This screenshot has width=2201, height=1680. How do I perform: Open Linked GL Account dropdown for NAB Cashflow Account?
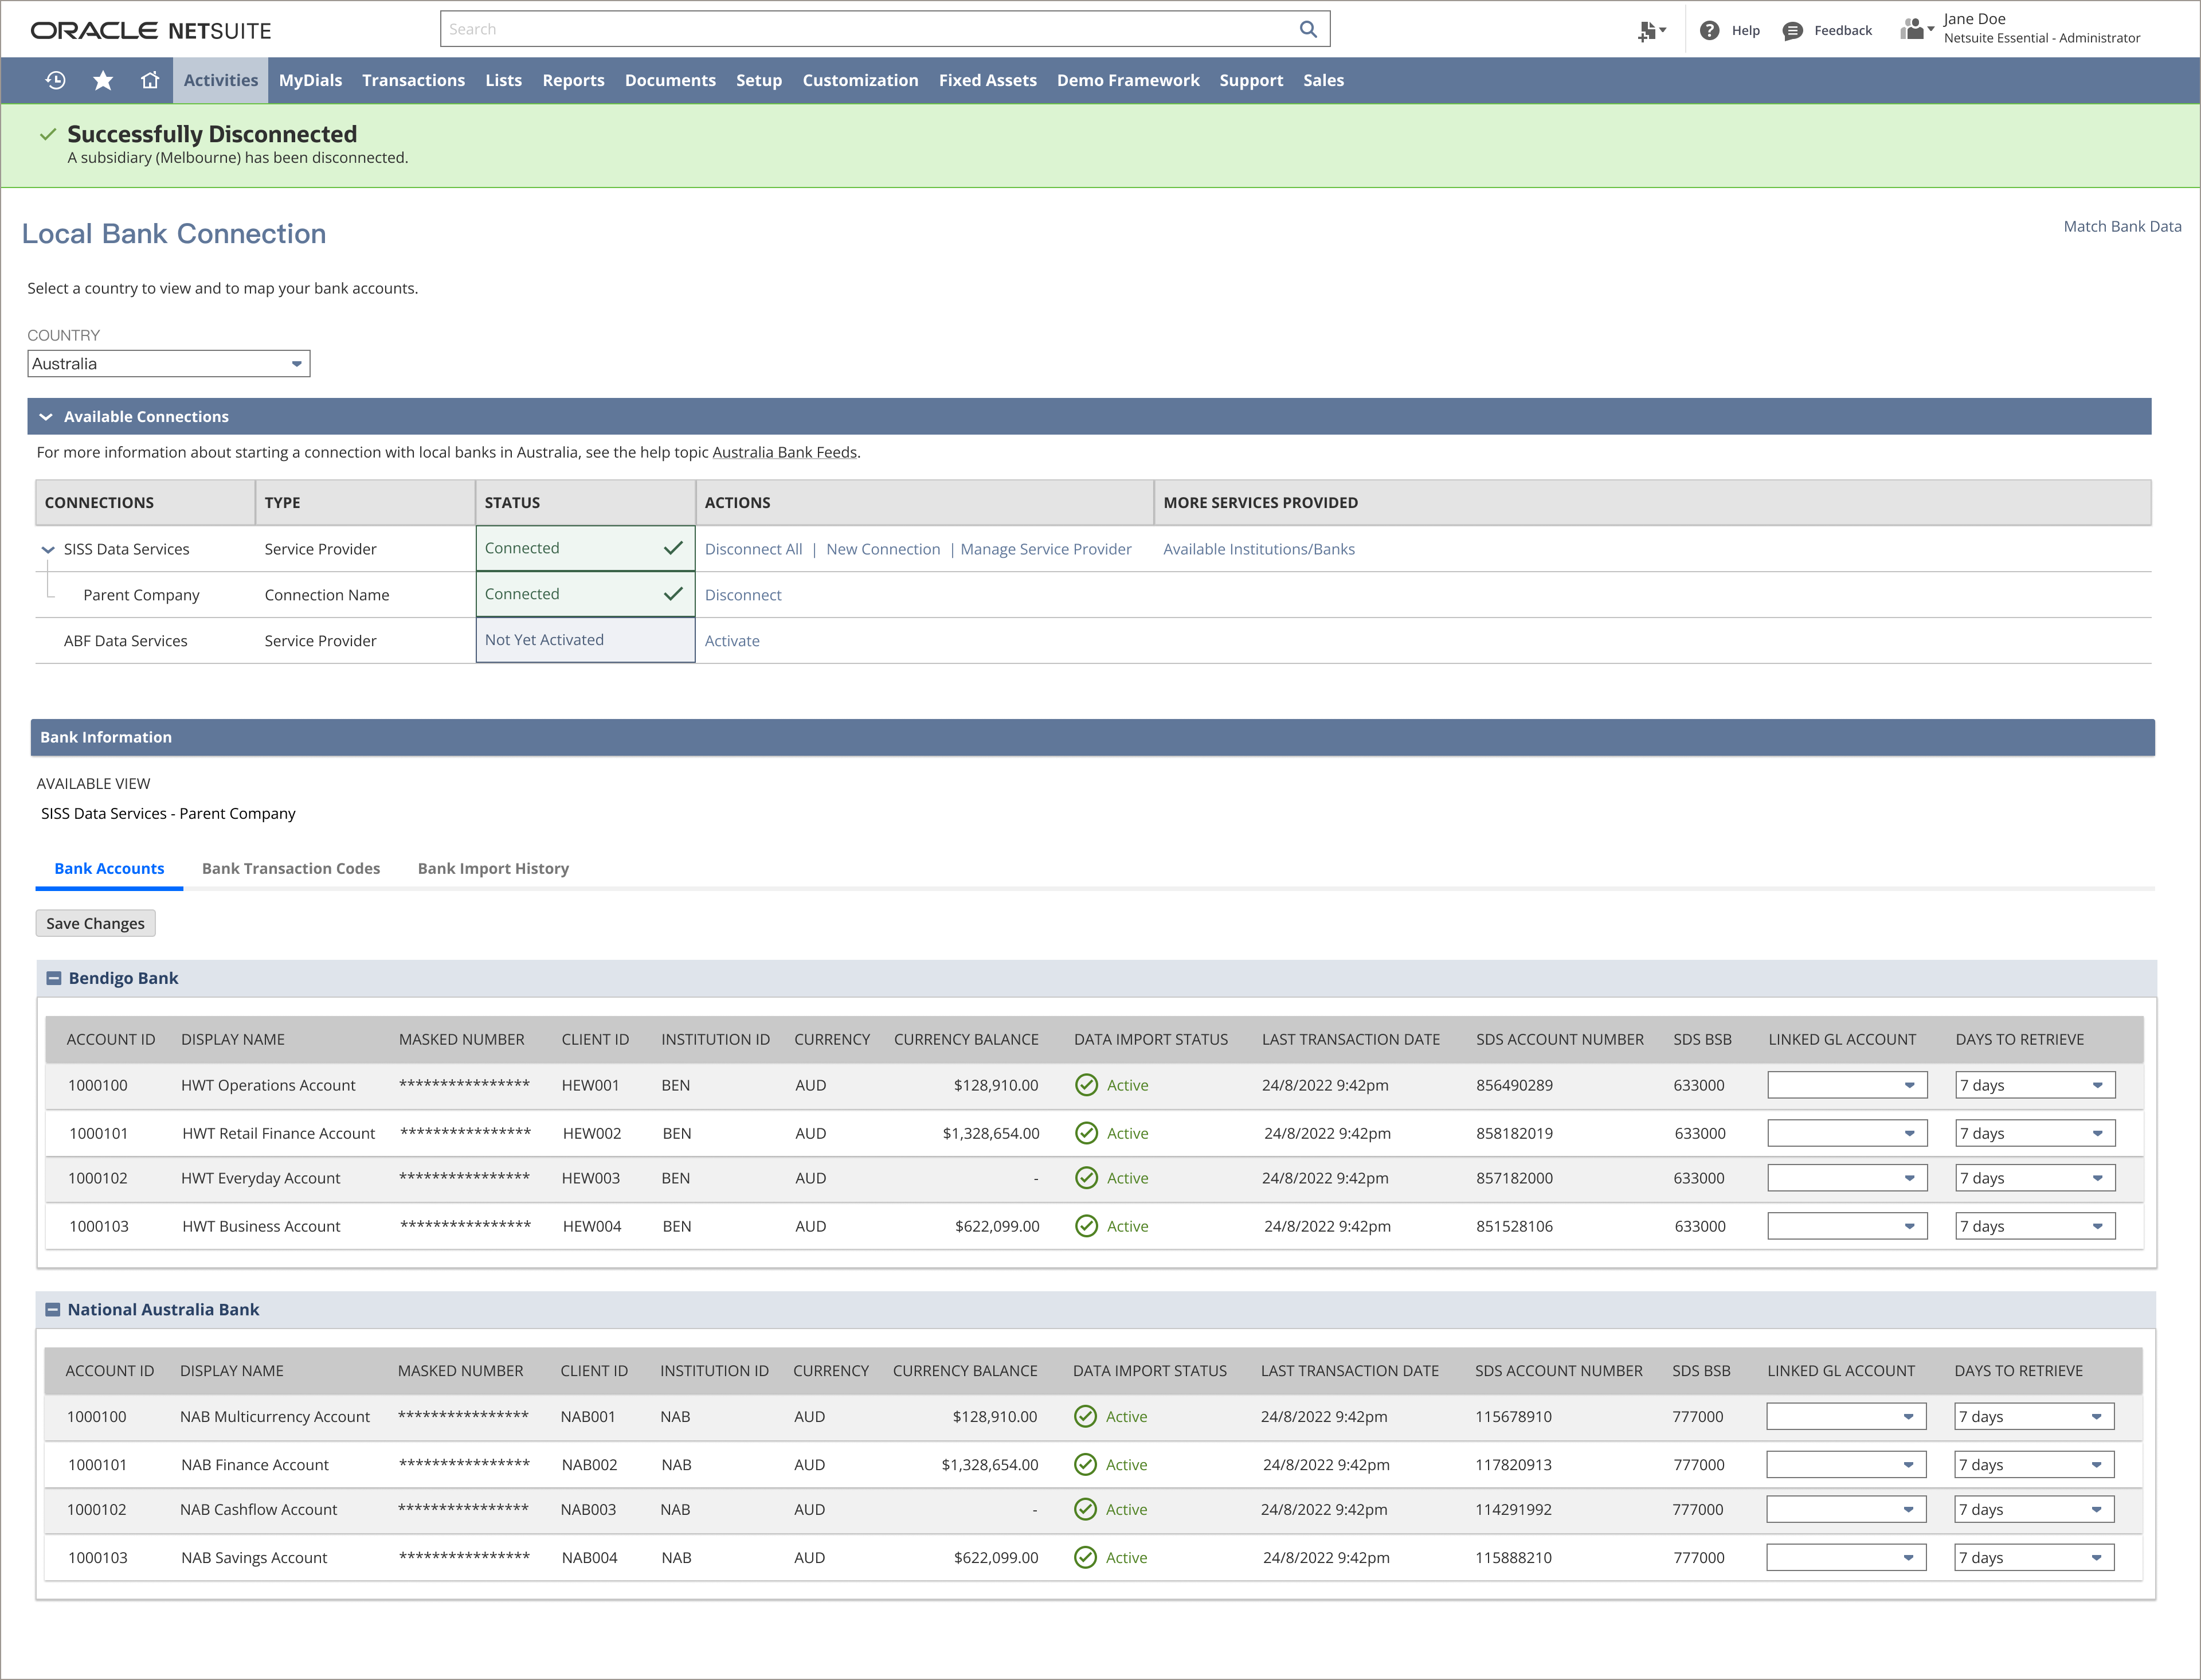click(x=1846, y=1509)
